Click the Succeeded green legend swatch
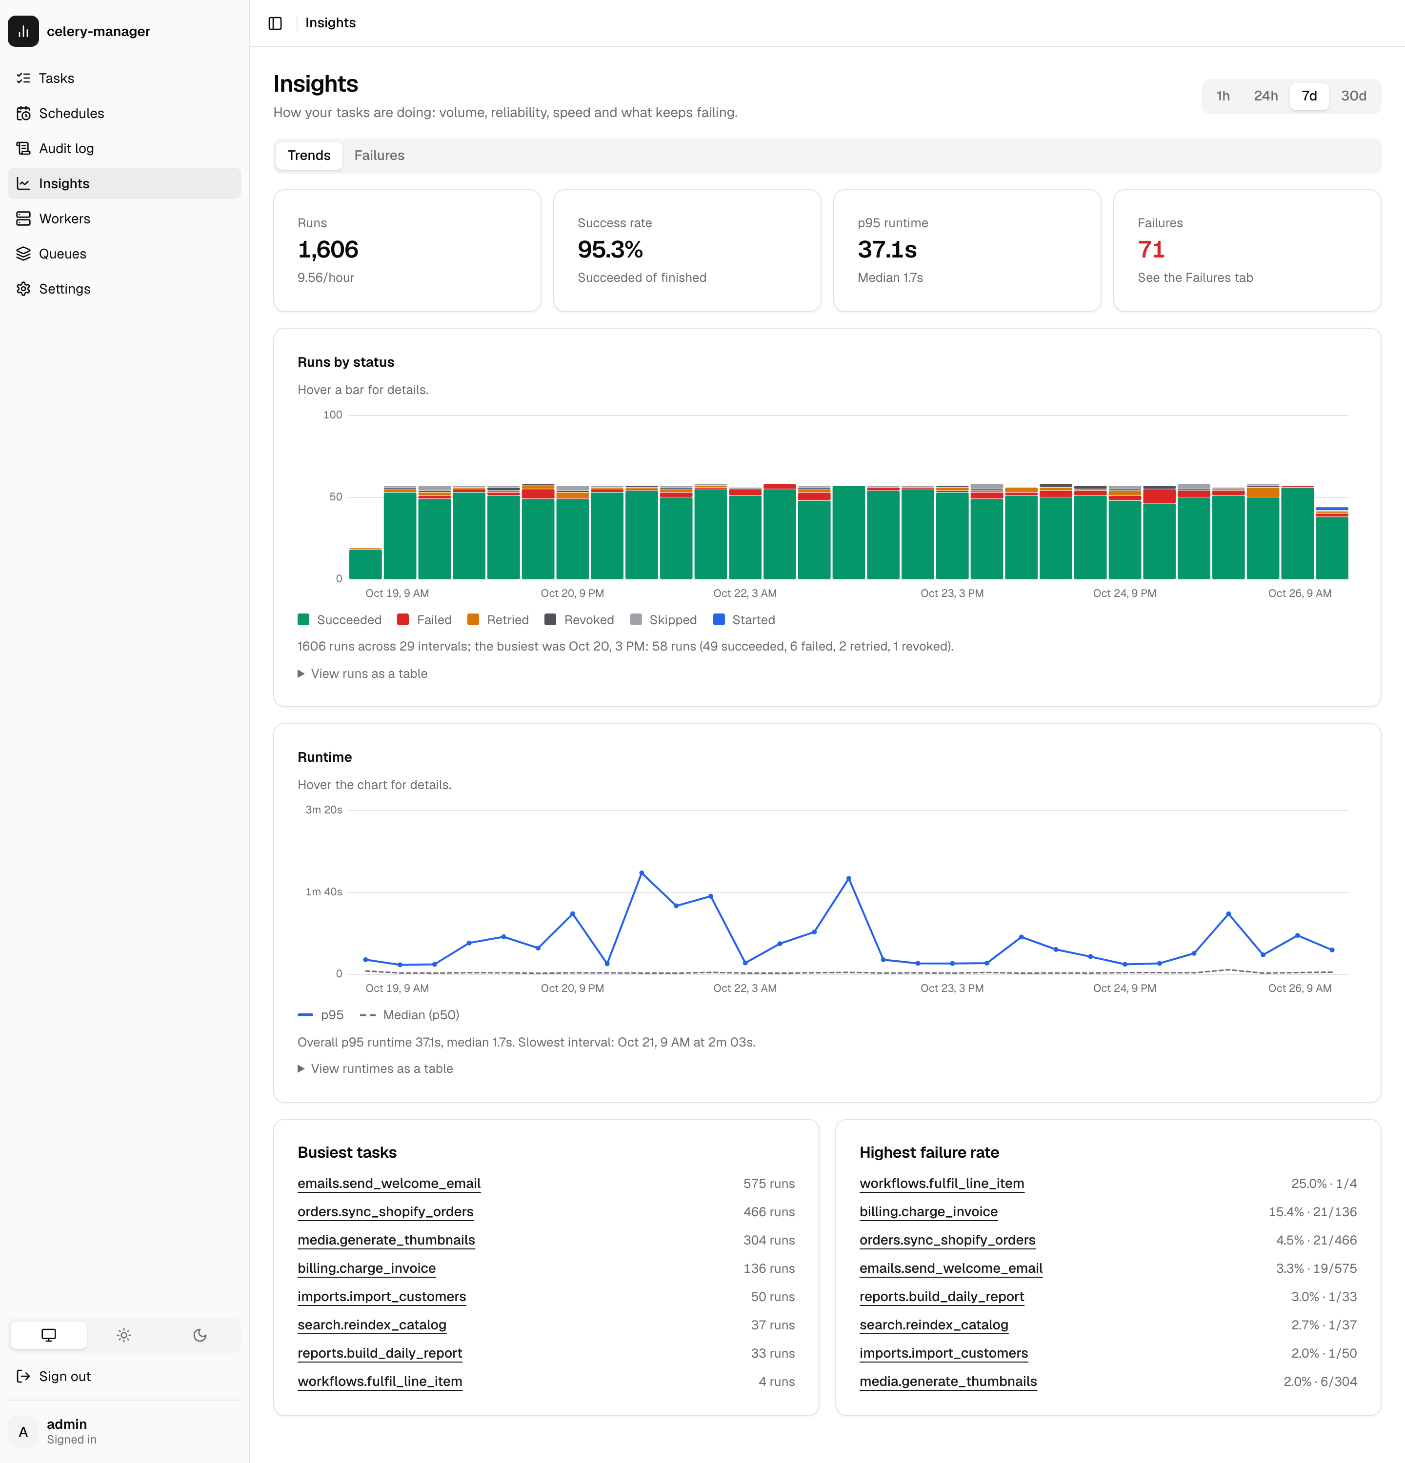Image resolution: width=1405 pixels, height=1463 pixels. tap(303, 619)
